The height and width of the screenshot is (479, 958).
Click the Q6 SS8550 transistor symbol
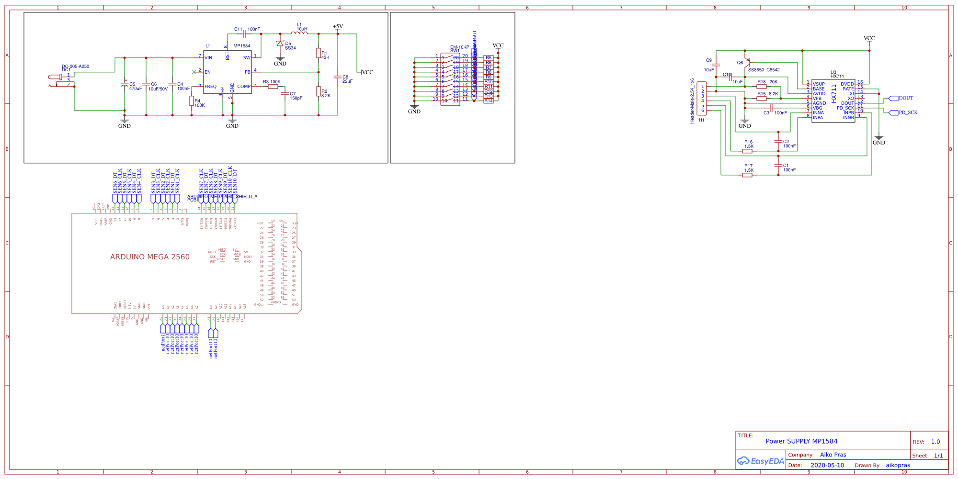tap(746, 62)
